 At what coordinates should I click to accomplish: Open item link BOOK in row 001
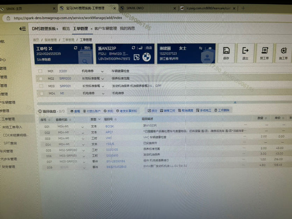pyautogui.click(x=110, y=126)
